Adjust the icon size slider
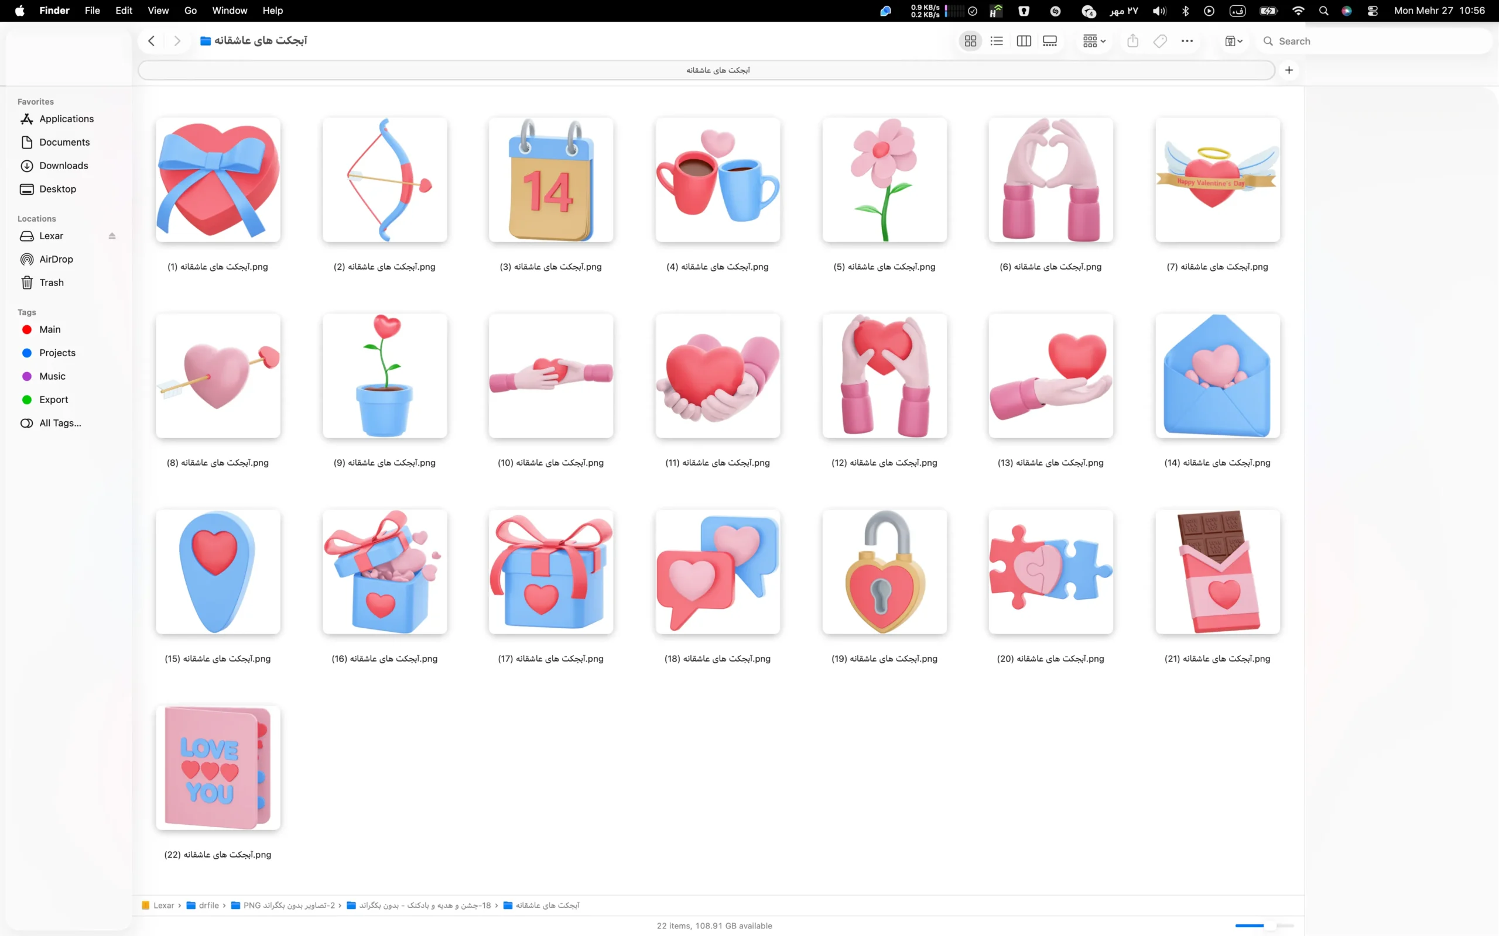The image size is (1499, 936). tap(1264, 925)
